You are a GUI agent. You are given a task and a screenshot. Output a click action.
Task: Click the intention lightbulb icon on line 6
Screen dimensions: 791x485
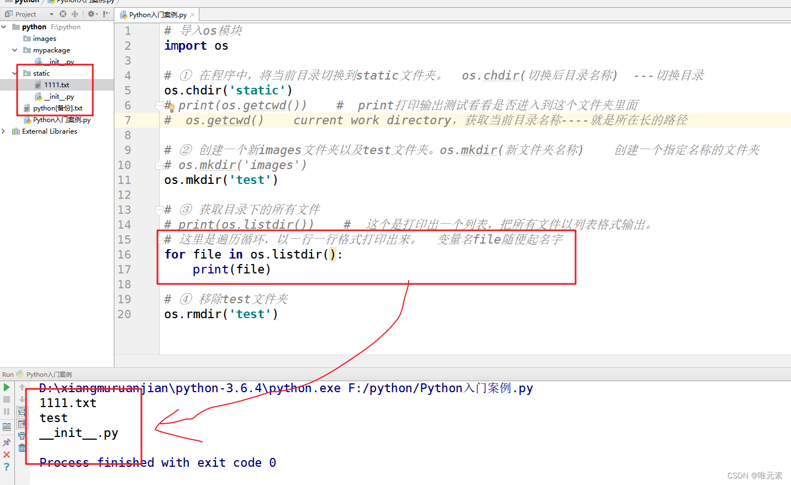[171, 108]
